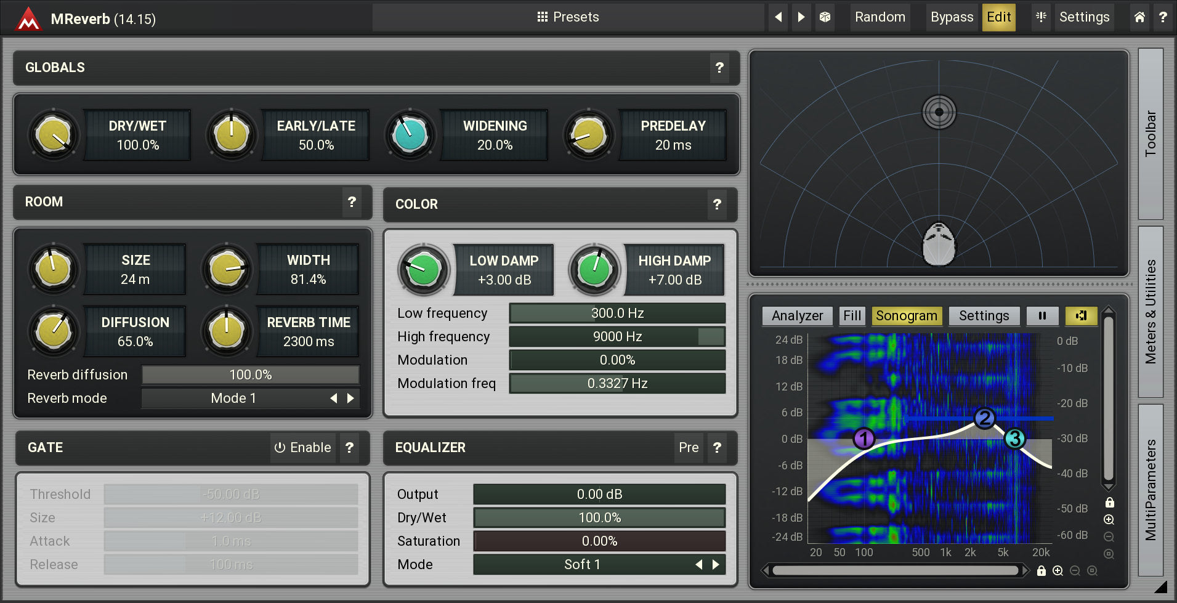Image resolution: width=1177 pixels, height=603 pixels.
Task: Click the home icon in top bar
Action: coord(1139,17)
